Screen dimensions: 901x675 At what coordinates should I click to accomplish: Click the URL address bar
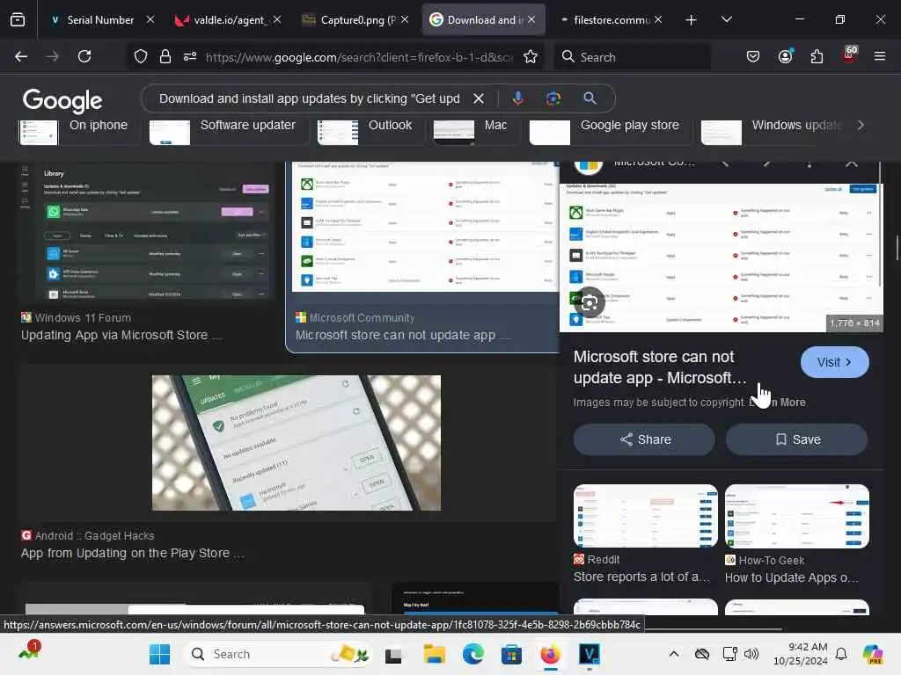point(359,56)
